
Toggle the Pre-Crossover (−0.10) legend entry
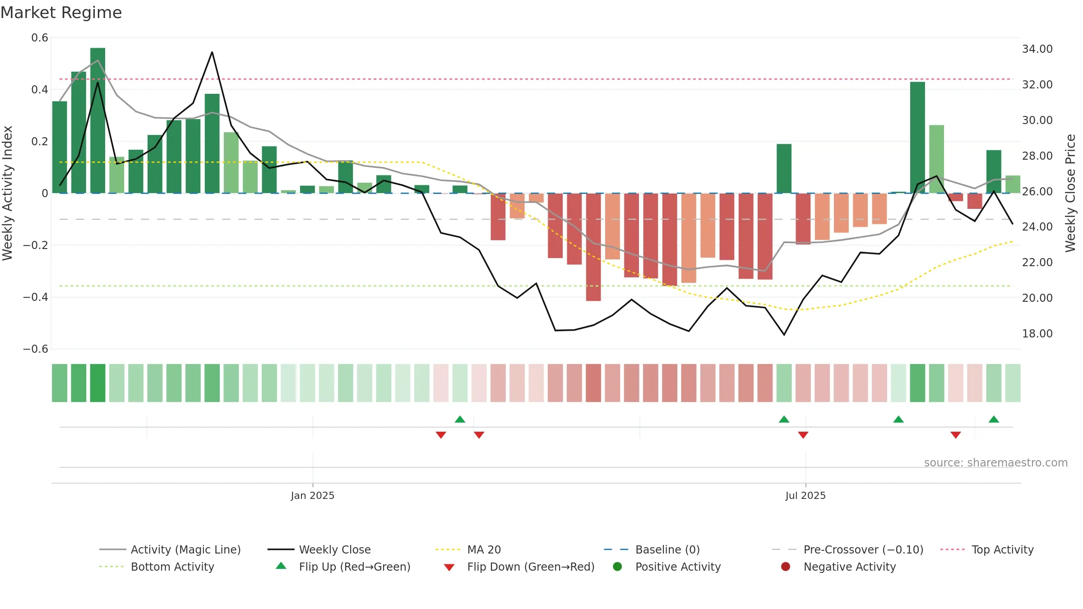tap(847, 549)
